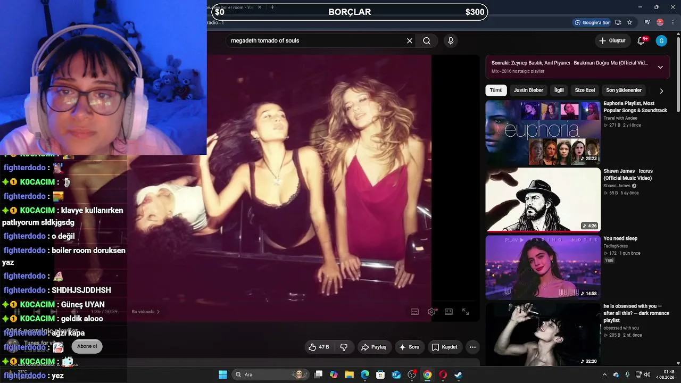Open Steam from the taskbar
Screen dimensions: 681x383
tap(458, 374)
